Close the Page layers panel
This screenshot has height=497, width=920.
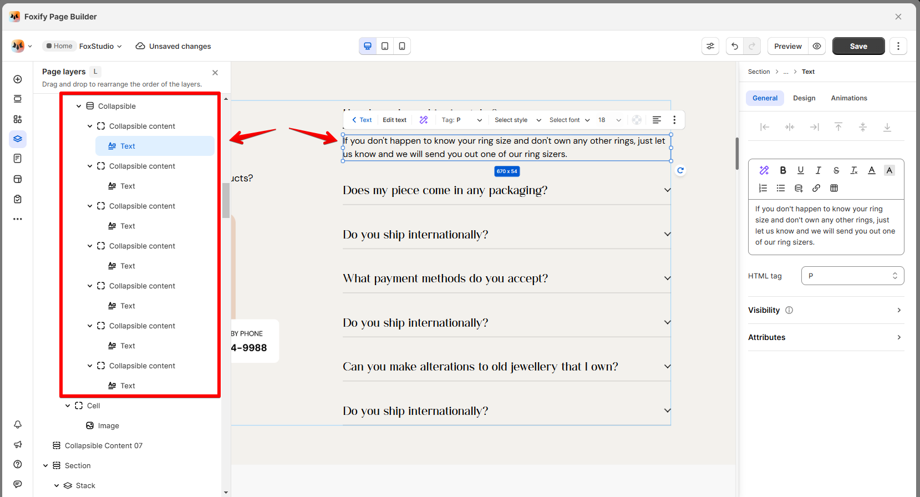click(x=215, y=73)
